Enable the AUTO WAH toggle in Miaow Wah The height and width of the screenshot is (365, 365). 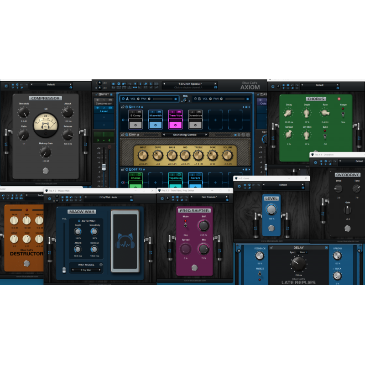coord(79,221)
